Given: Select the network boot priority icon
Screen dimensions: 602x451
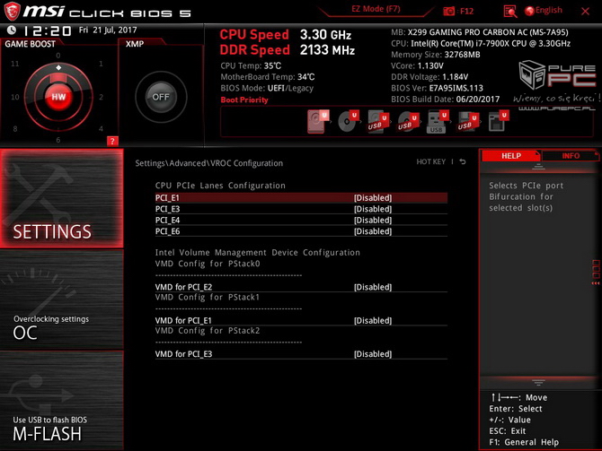Looking at the screenshot, I should point(498,121).
